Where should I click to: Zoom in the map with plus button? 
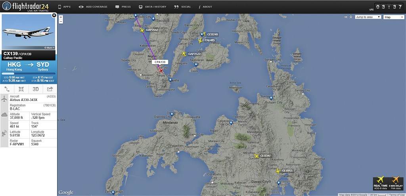60,17
